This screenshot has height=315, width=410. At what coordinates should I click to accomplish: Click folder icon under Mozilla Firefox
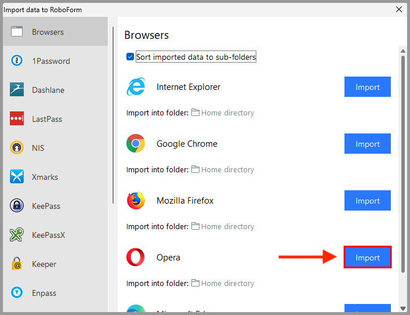click(195, 226)
